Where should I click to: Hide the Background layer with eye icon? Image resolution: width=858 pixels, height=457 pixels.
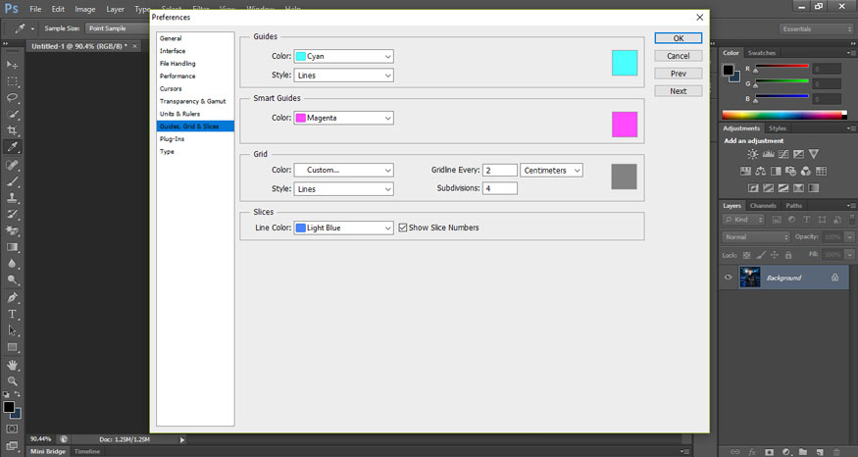pyautogui.click(x=728, y=278)
